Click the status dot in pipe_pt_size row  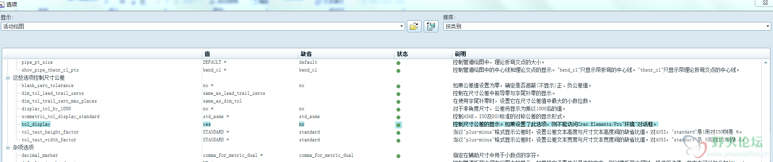point(399,63)
